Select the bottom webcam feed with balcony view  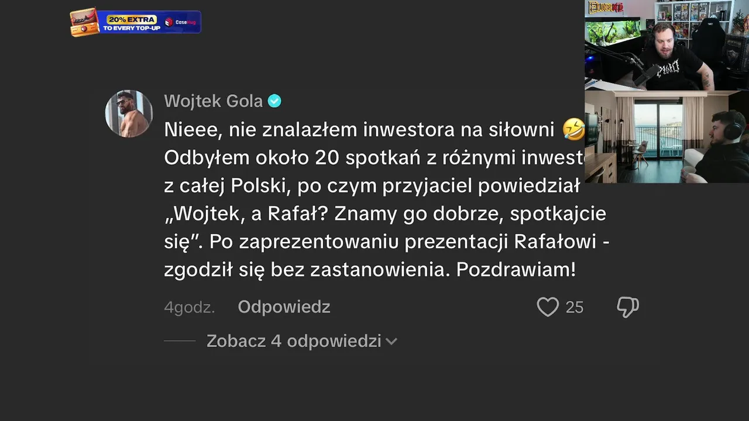click(666, 137)
